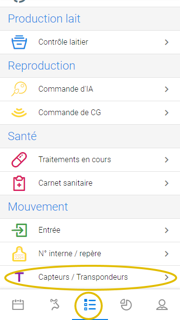Switch to the calendar tab in bottom bar
The height and width of the screenshot is (320, 180).
click(18, 305)
